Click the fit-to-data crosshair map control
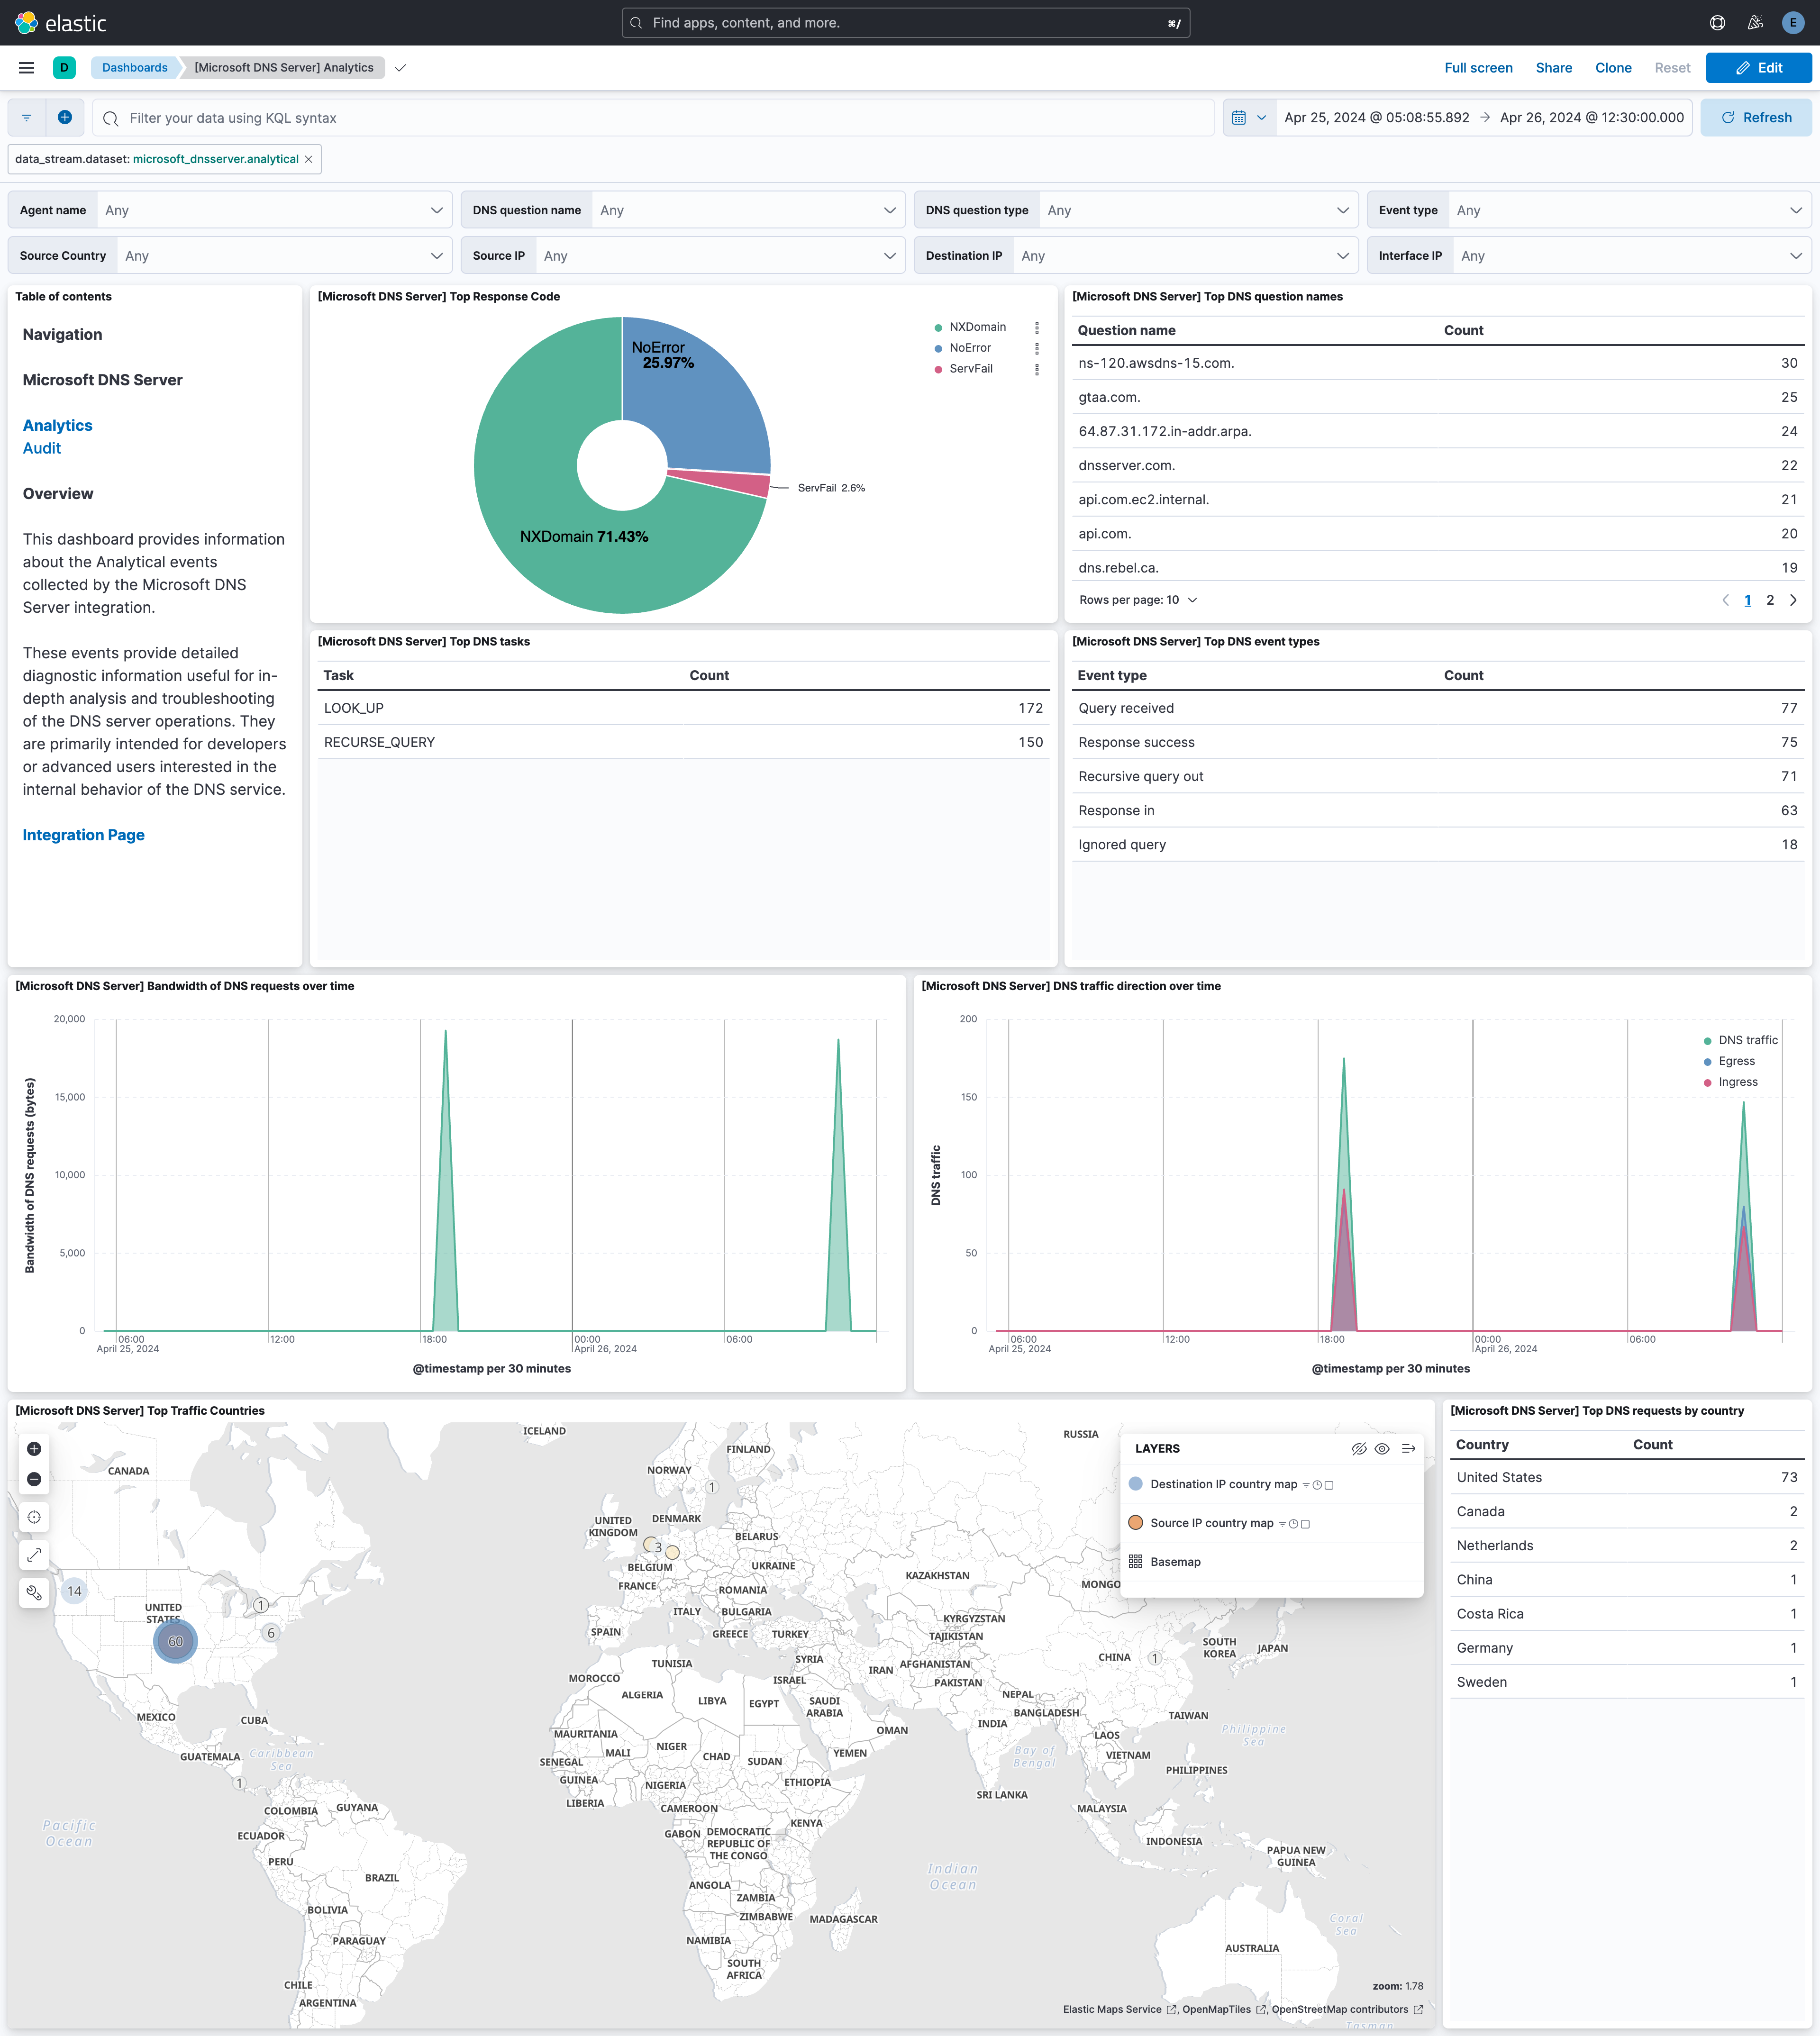Image resolution: width=1820 pixels, height=2037 pixels. pyautogui.click(x=33, y=1516)
